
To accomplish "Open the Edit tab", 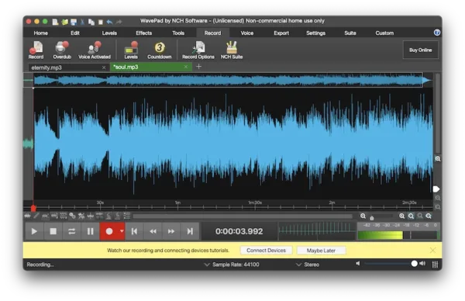I will [75, 33].
